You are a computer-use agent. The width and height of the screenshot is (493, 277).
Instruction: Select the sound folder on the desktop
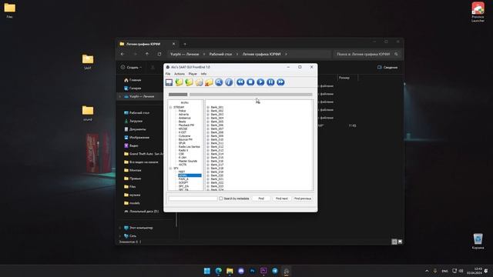[x=88, y=113]
